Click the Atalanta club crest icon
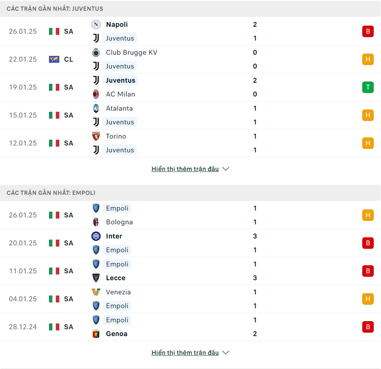The height and width of the screenshot is (369, 381). click(96, 108)
